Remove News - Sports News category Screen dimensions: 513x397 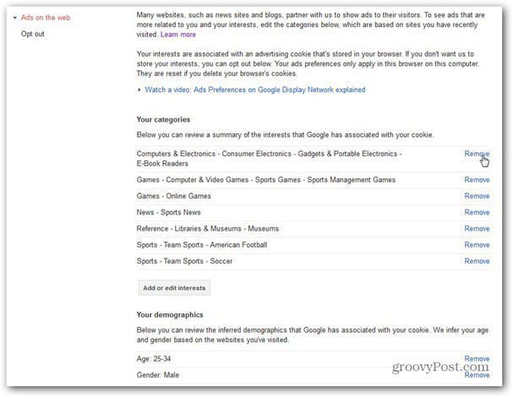click(x=477, y=212)
